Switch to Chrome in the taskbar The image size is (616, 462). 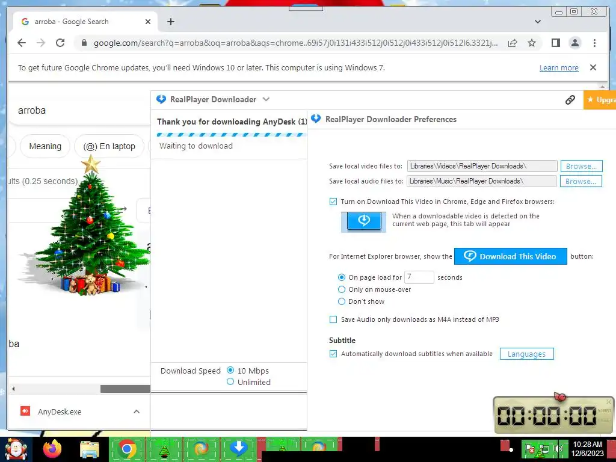pos(126,449)
